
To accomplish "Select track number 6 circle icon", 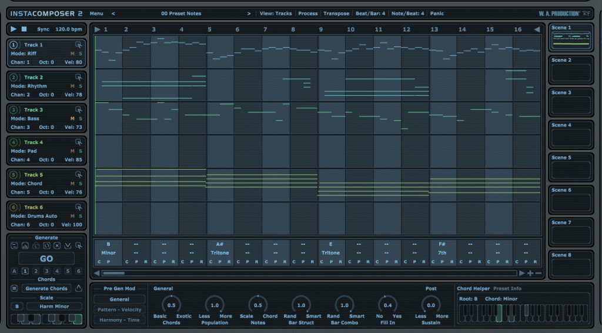I will pos(14,207).
